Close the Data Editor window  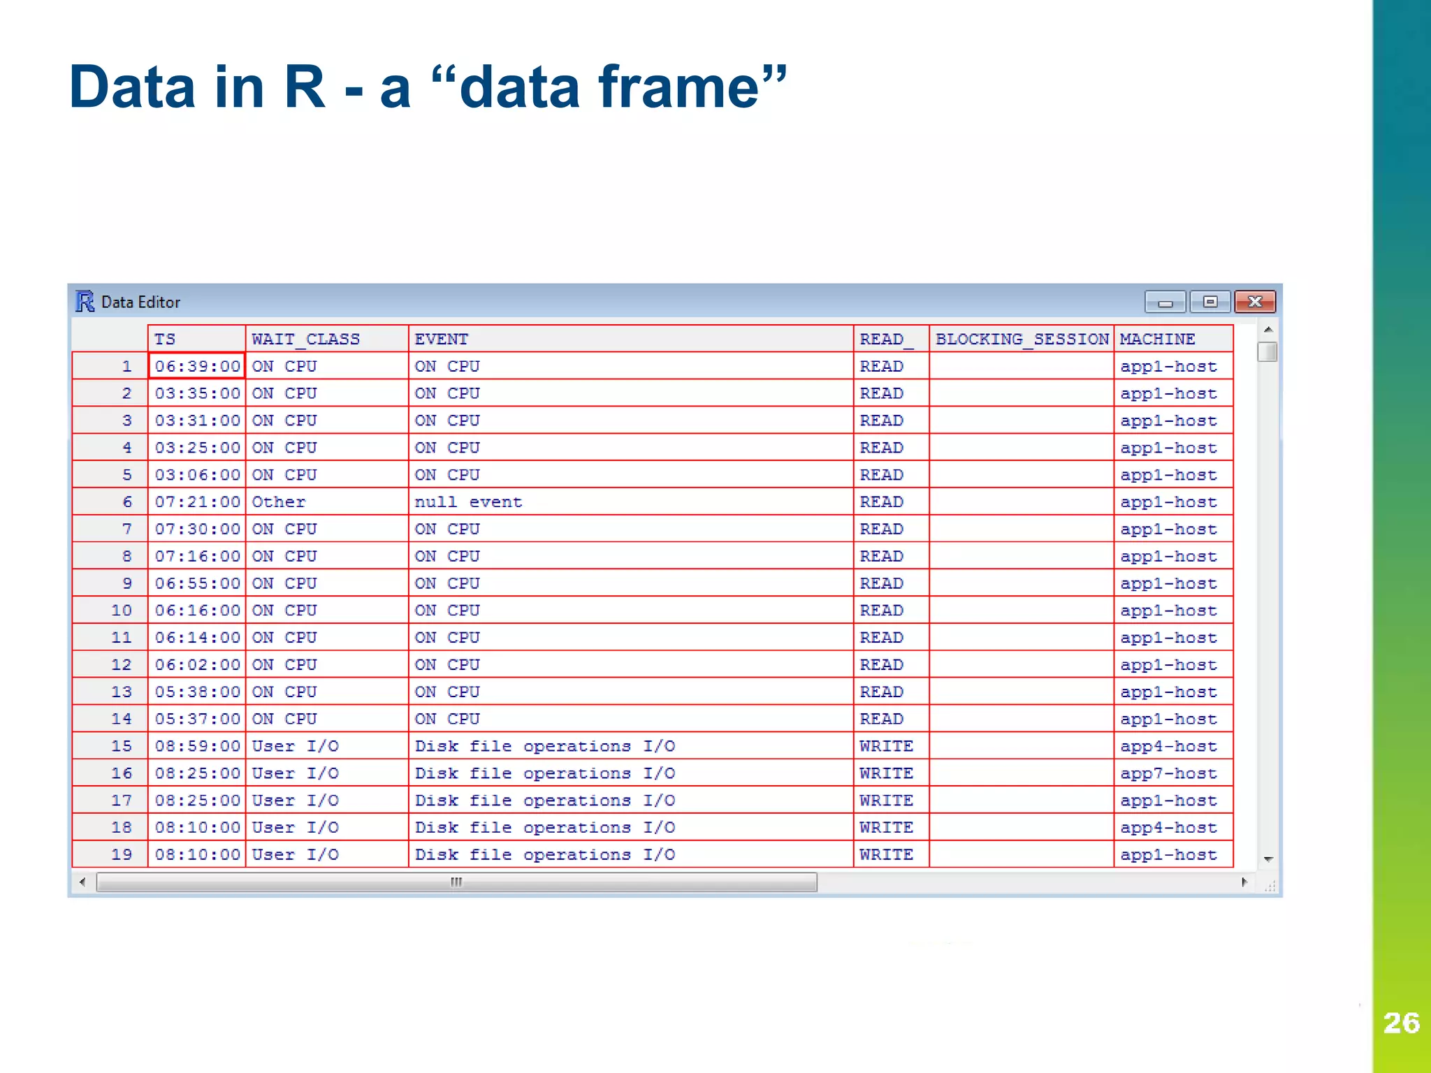click(x=1255, y=302)
